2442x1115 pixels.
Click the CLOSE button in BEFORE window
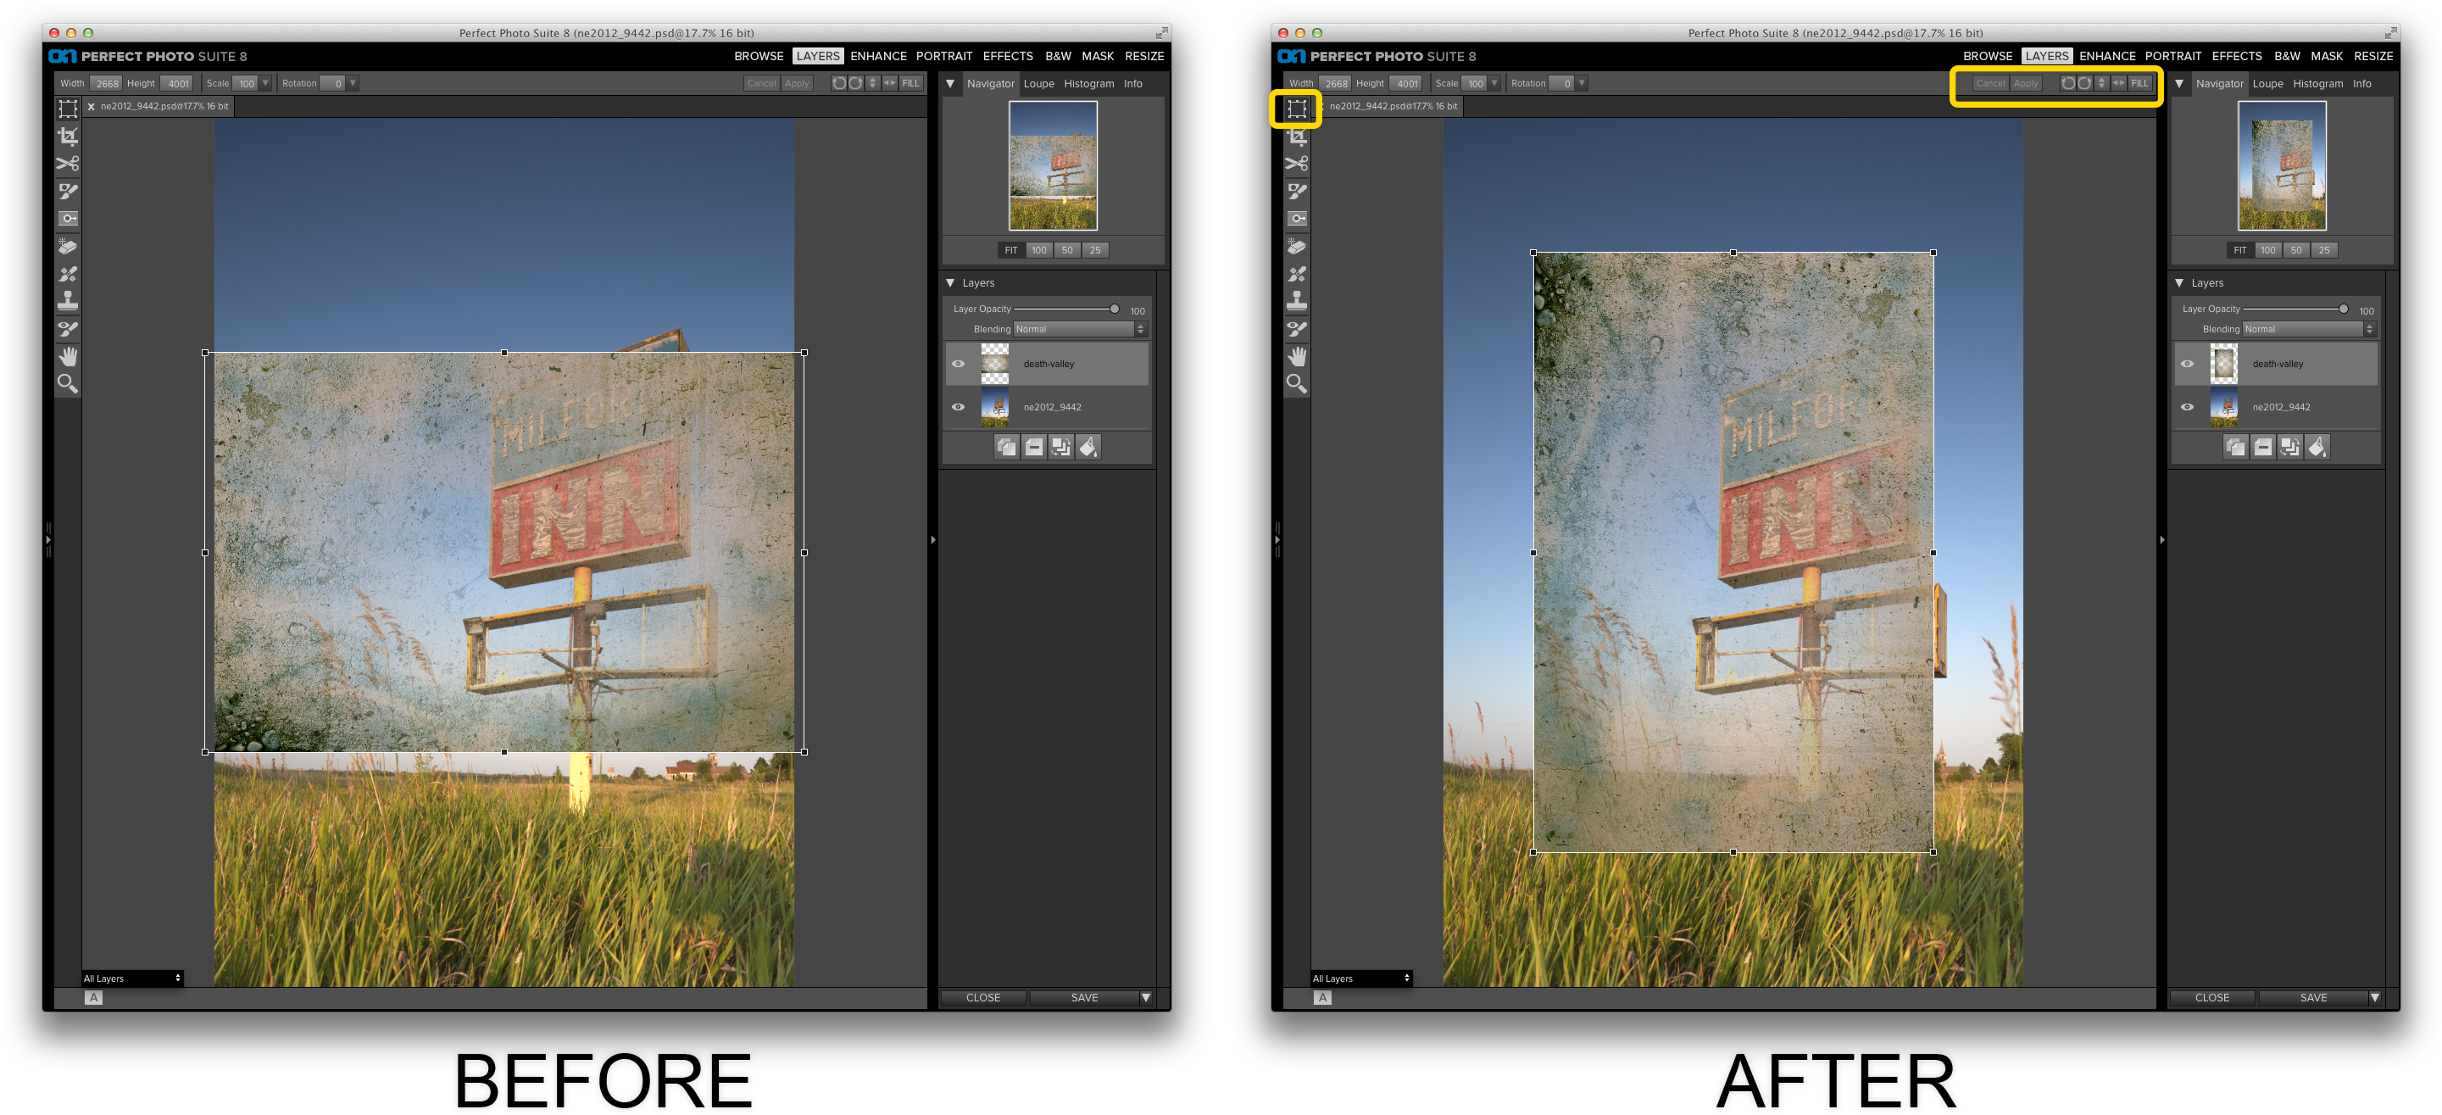coord(983,997)
